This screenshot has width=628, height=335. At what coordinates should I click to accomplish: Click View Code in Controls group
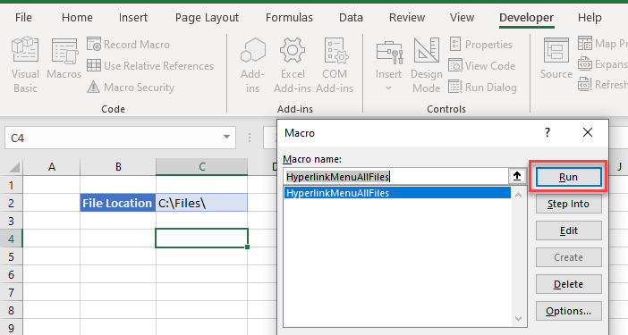[482, 66]
